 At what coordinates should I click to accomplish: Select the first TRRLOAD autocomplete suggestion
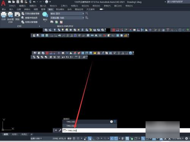tap(90, 122)
